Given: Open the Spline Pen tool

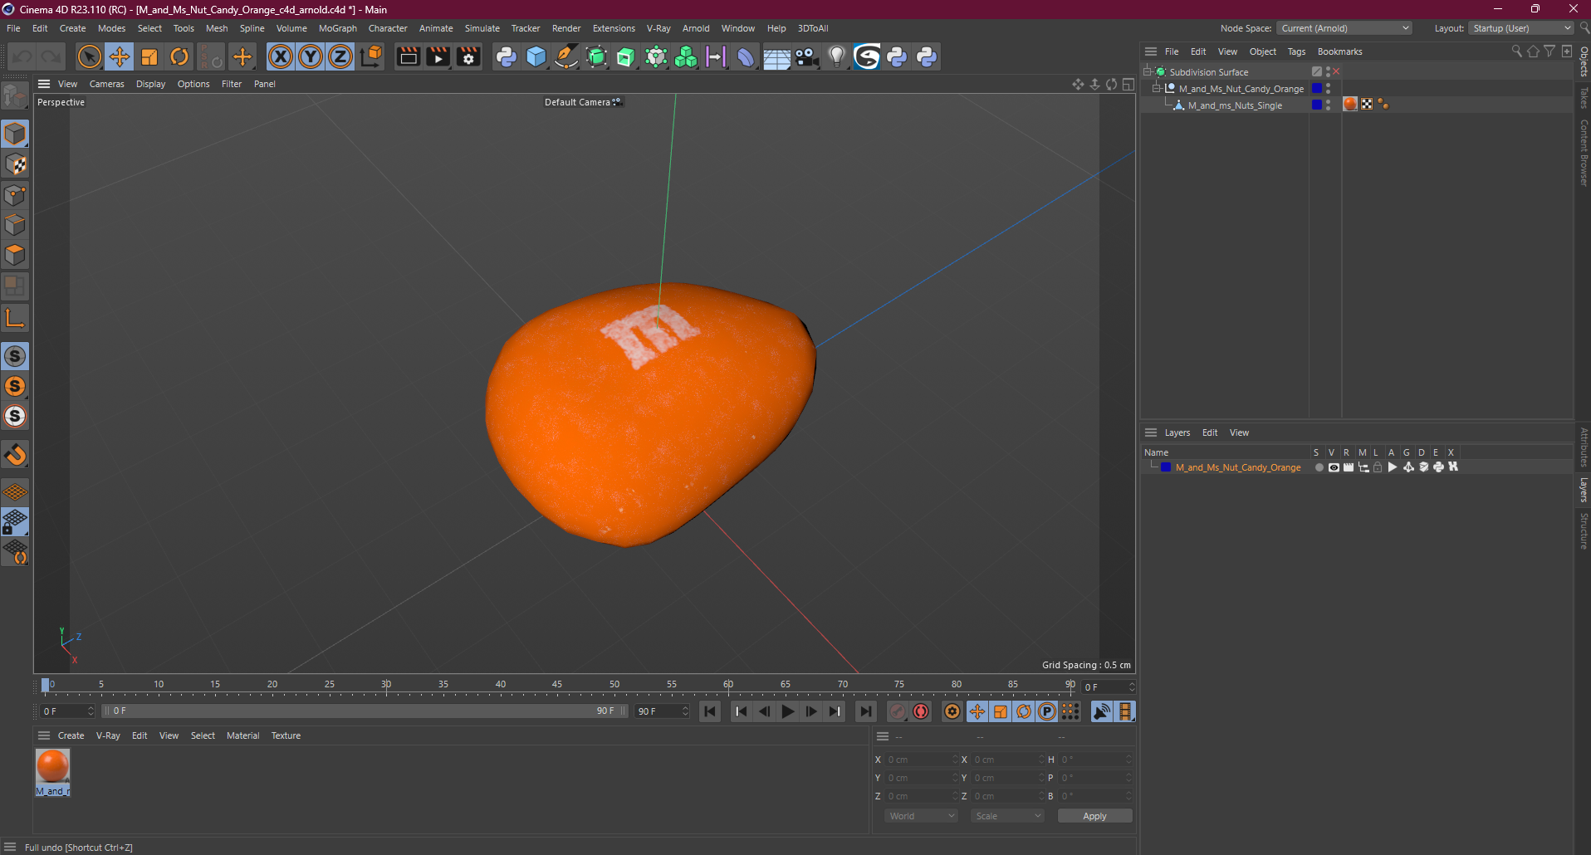Looking at the screenshot, I should [x=566, y=56].
